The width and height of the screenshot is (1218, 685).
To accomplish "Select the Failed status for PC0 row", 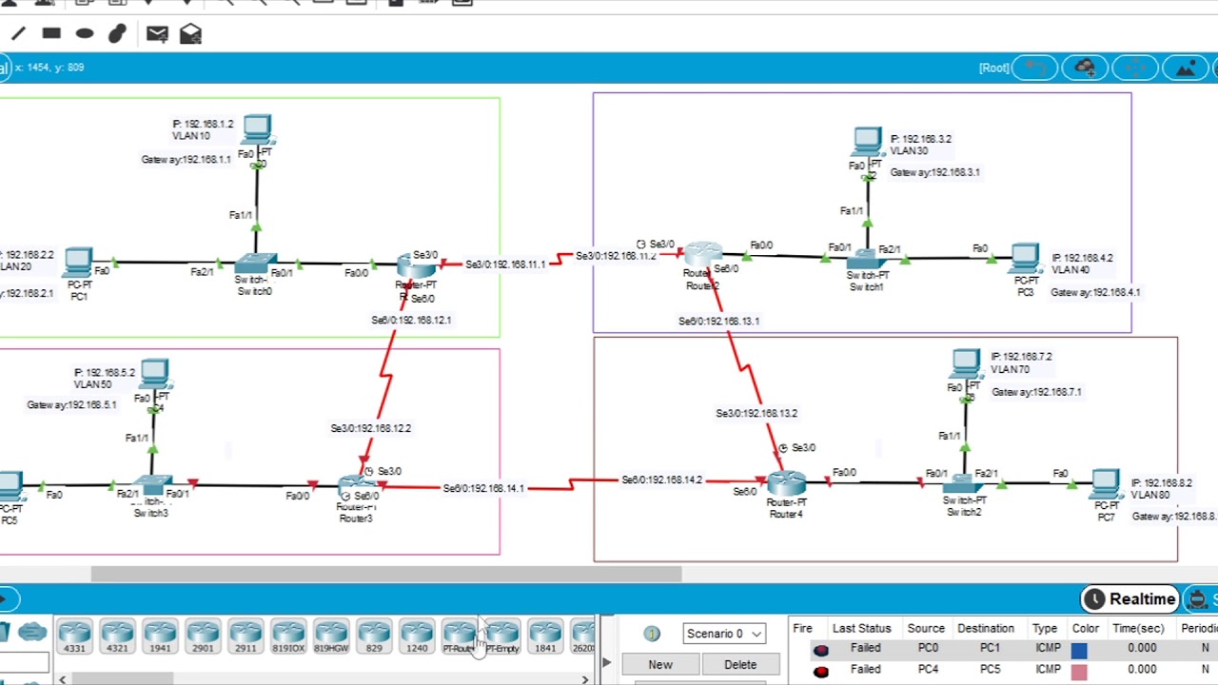I will 865,649.
